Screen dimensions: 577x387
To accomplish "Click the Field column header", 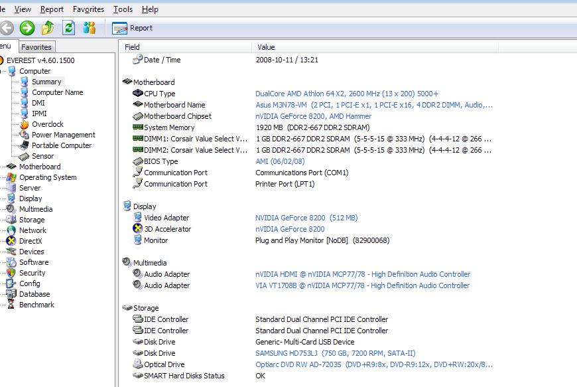I will [x=186, y=47].
